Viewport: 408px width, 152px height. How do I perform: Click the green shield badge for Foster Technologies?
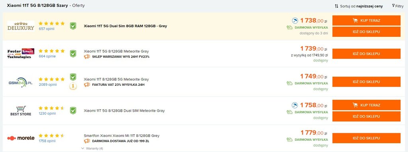tap(73, 54)
